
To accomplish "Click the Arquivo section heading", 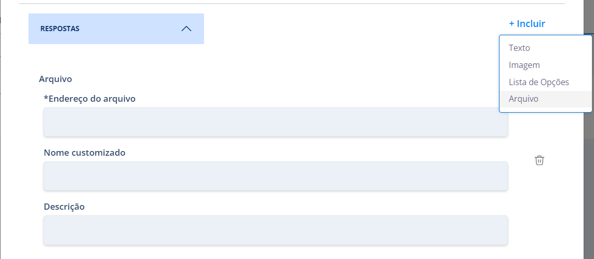I will [x=56, y=79].
